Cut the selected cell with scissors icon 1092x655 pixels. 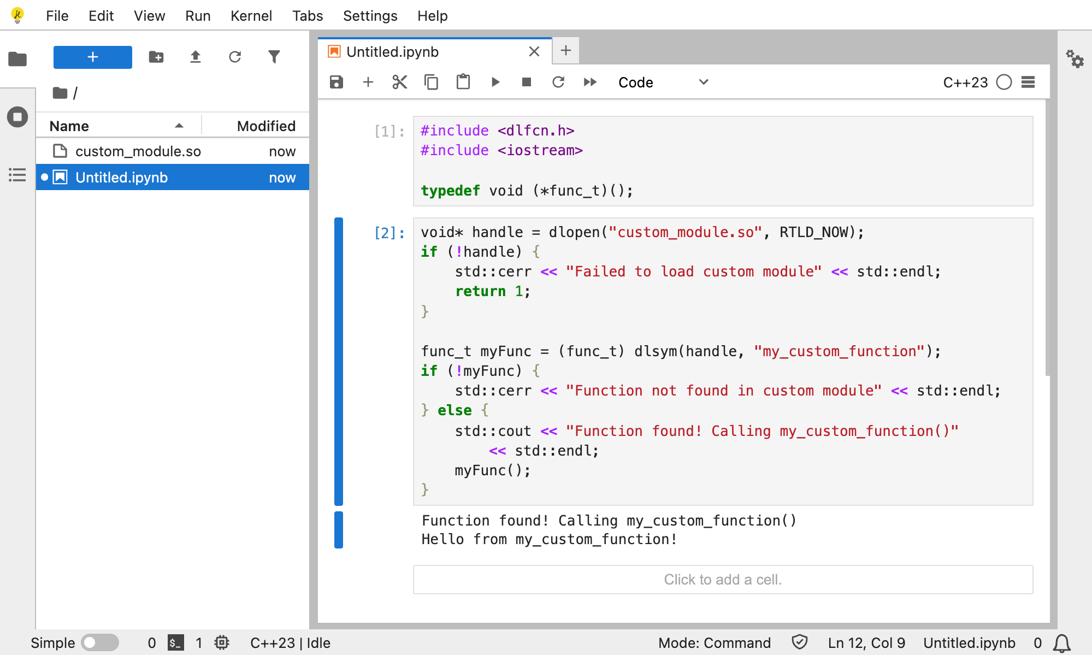click(399, 82)
